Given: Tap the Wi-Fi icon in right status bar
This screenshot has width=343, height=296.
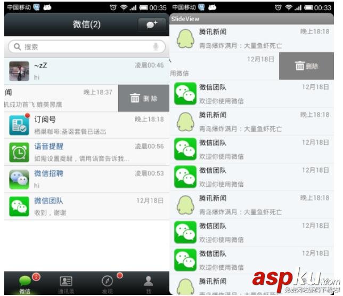Looking at the screenshot, I should [289, 7].
